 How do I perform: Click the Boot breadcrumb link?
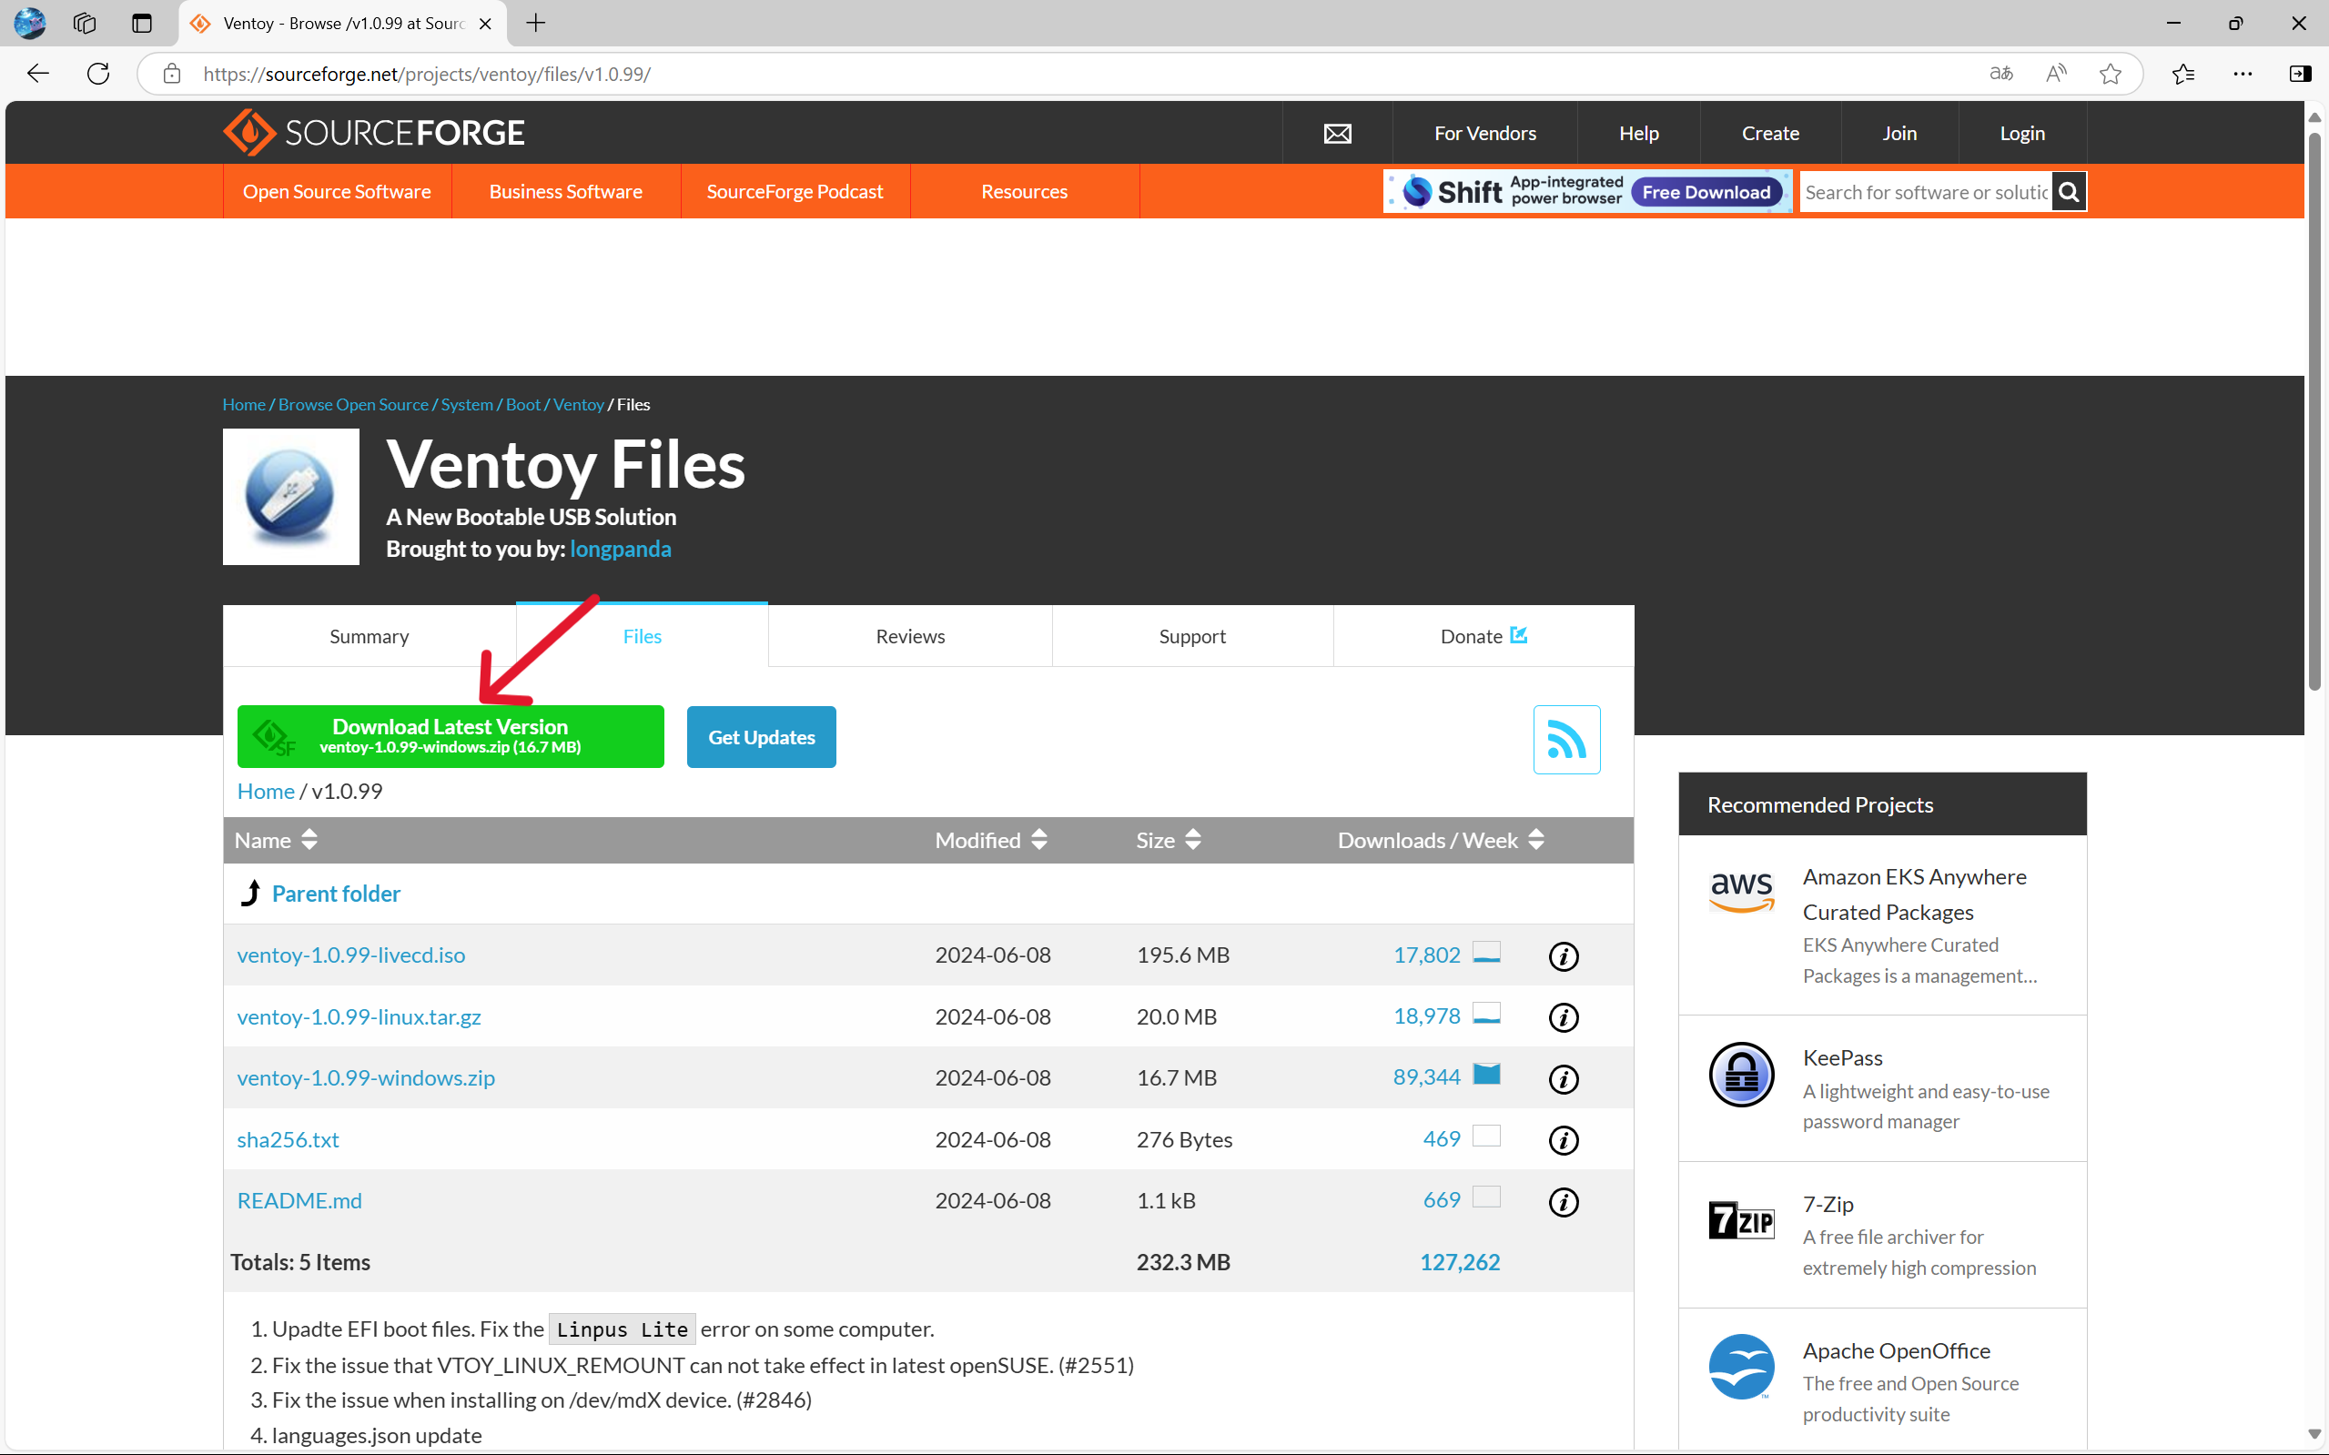coord(522,404)
